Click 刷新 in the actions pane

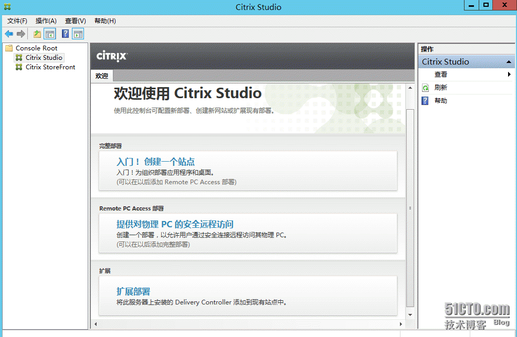(x=441, y=88)
